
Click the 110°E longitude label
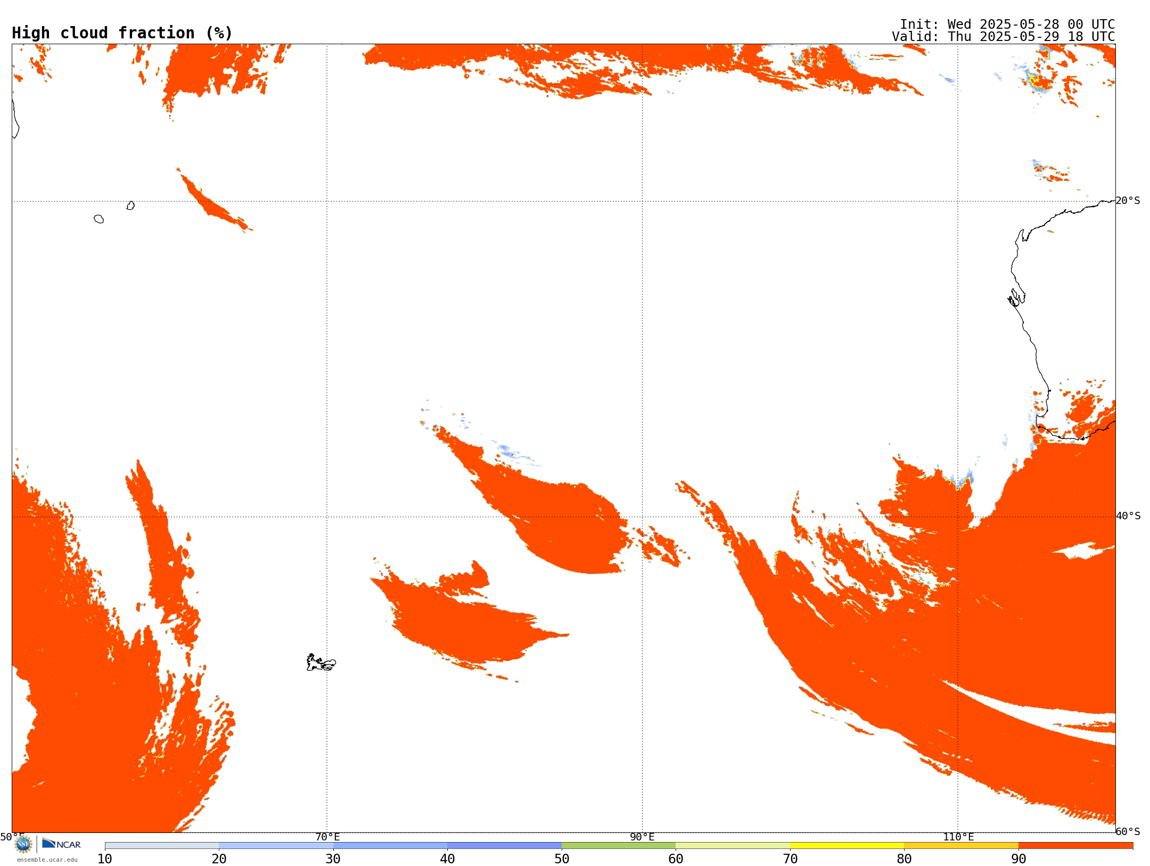coord(958,837)
